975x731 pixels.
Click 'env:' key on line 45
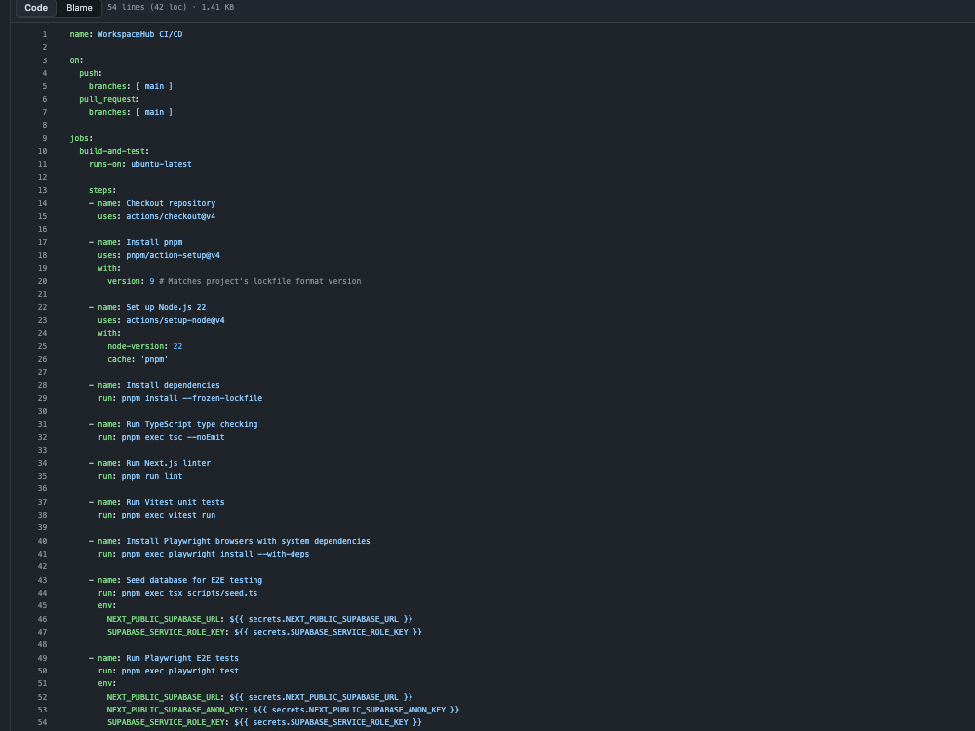pos(107,605)
